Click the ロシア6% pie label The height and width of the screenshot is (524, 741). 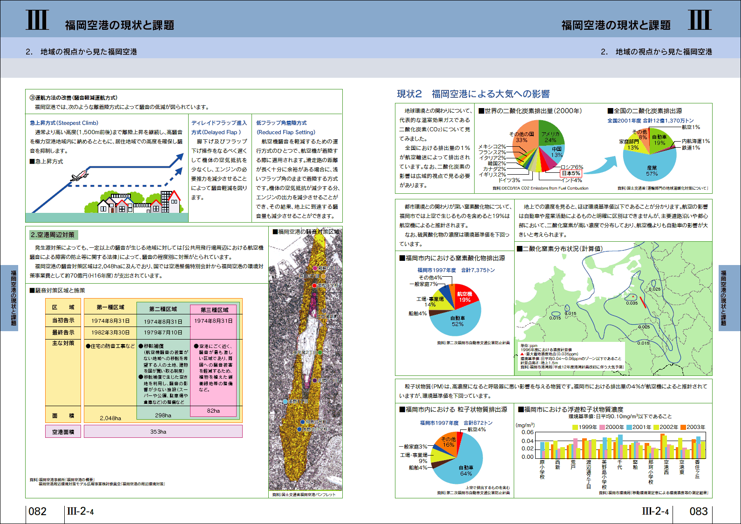click(572, 167)
